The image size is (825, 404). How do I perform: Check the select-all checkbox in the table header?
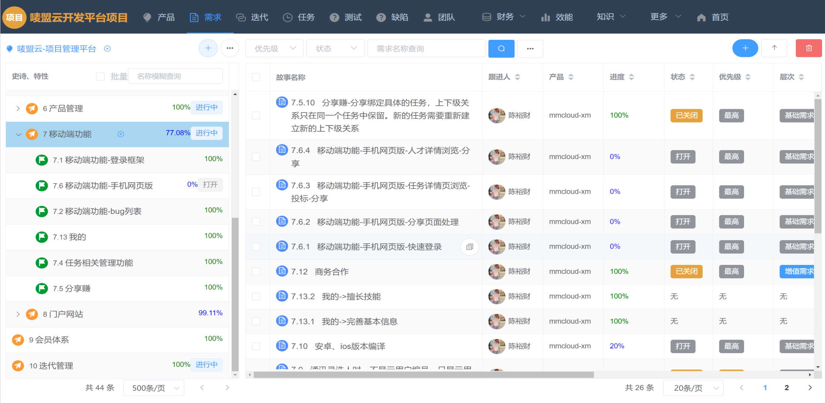[256, 77]
